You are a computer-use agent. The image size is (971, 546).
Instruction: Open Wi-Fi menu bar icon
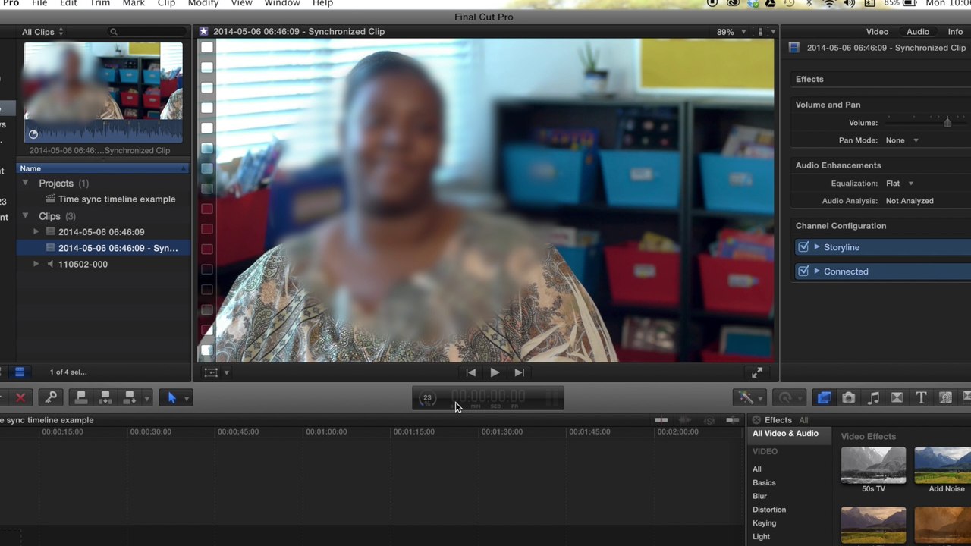pyautogui.click(x=829, y=3)
